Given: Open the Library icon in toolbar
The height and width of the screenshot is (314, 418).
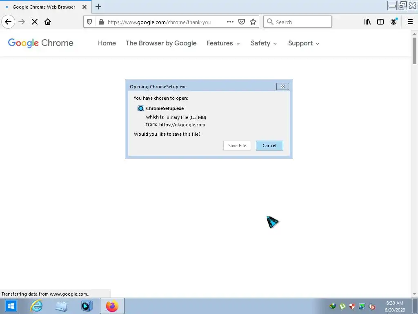Looking at the screenshot, I should 367,22.
